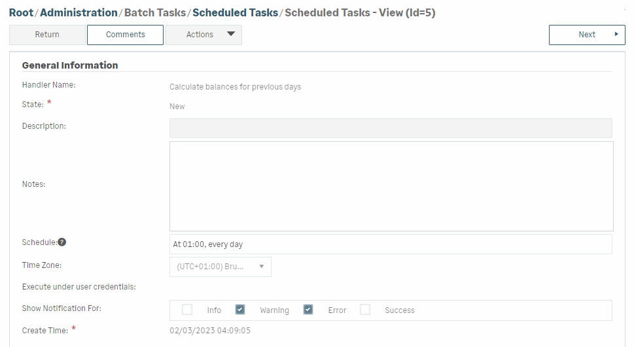Uncheck the Warning notification checkbox
Image resolution: width=634 pixels, height=347 pixels.
click(240, 310)
